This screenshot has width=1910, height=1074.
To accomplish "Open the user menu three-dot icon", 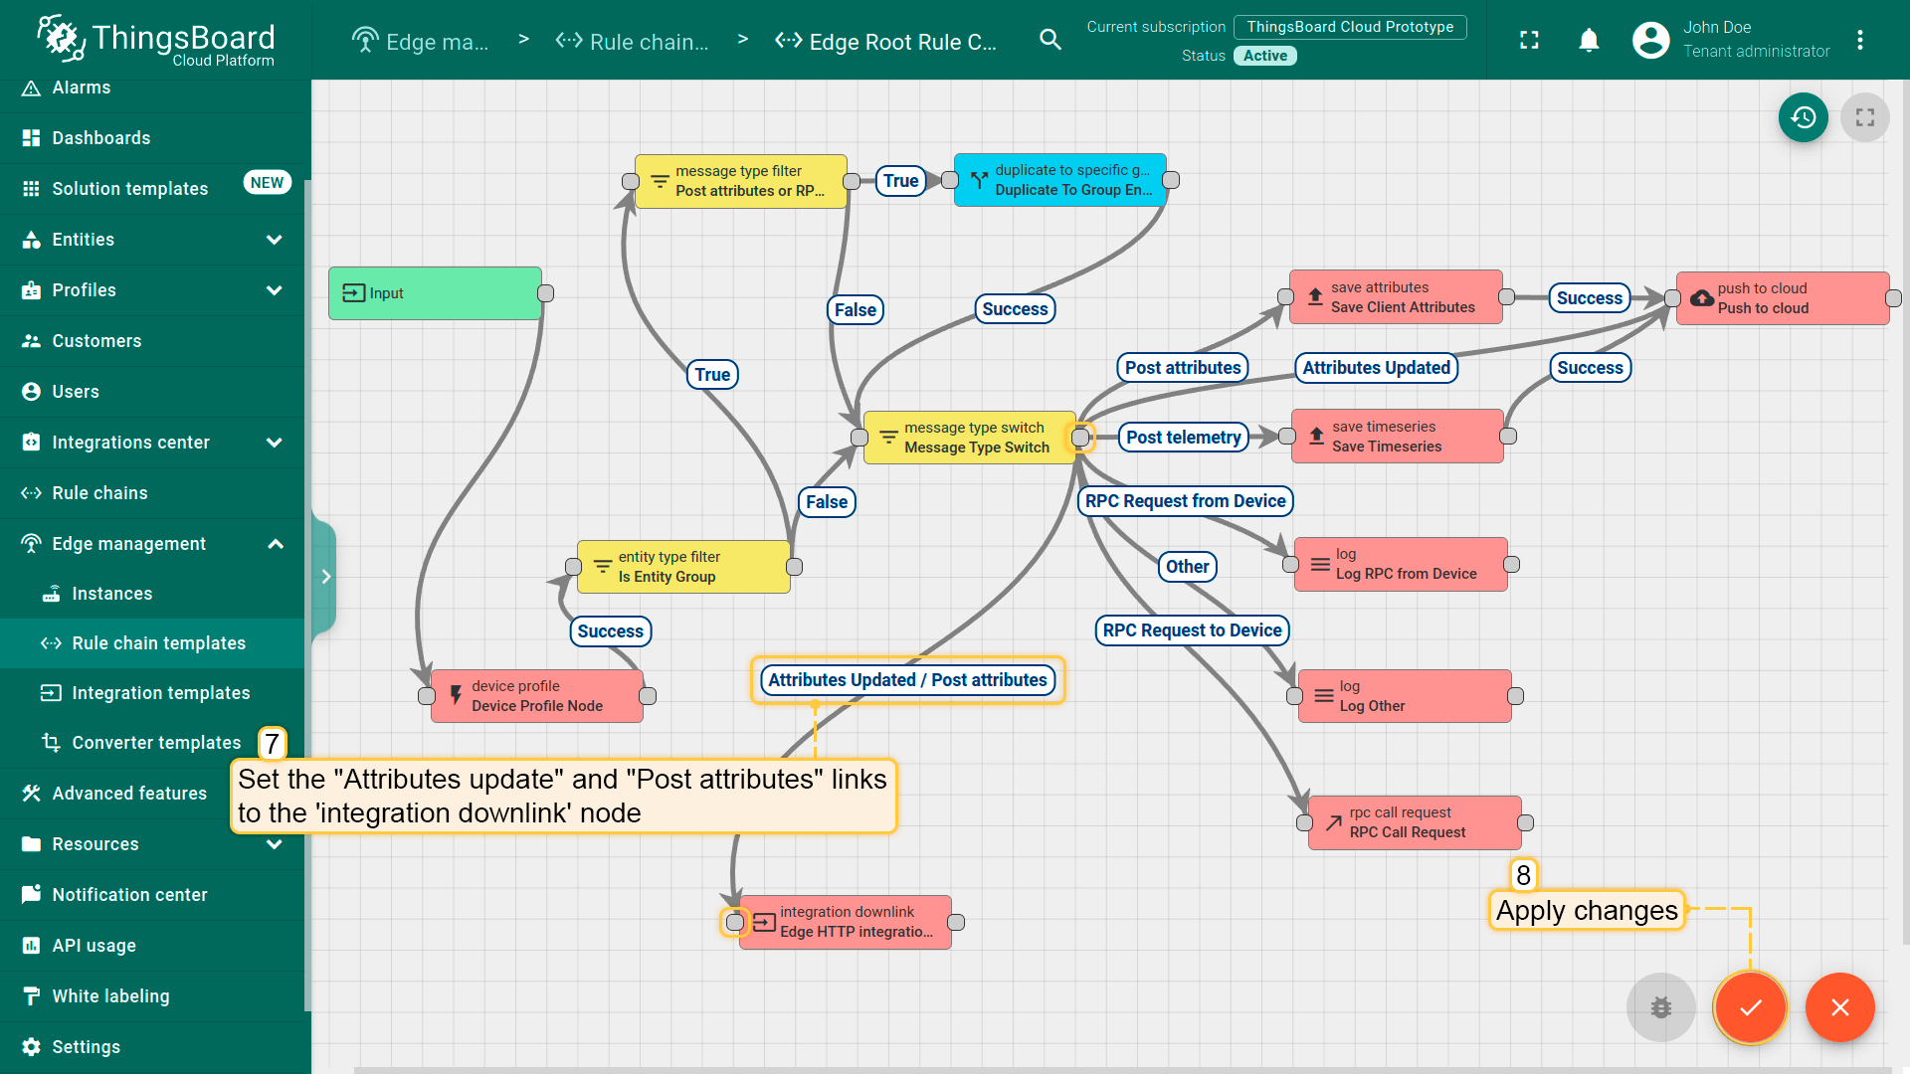I will pos(1859,40).
